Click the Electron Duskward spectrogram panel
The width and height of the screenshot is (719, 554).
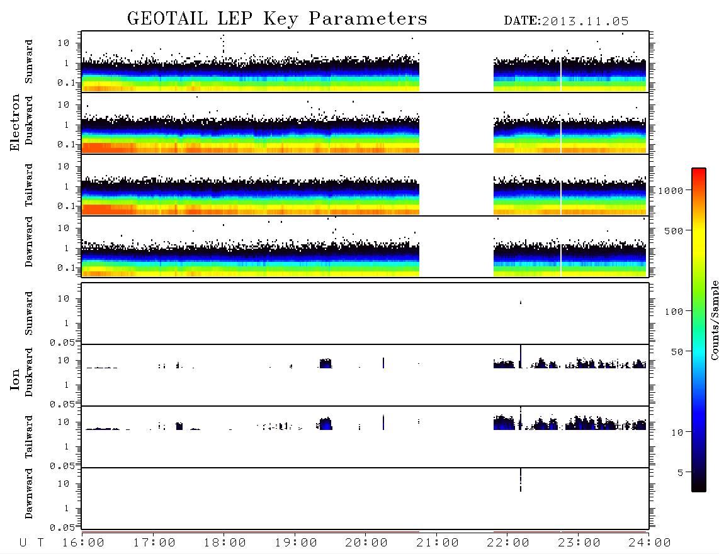click(x=365, y=123)
